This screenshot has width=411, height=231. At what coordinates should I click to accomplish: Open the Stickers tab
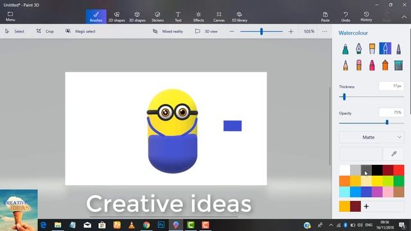click(157, 17)
